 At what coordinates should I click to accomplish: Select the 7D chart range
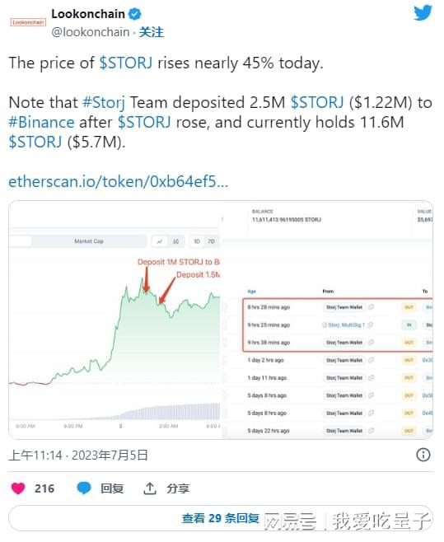pyautogui.click(x=211, y=241)
